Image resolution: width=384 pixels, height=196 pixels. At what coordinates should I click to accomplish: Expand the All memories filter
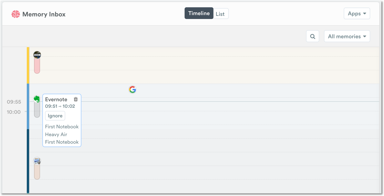347,36
